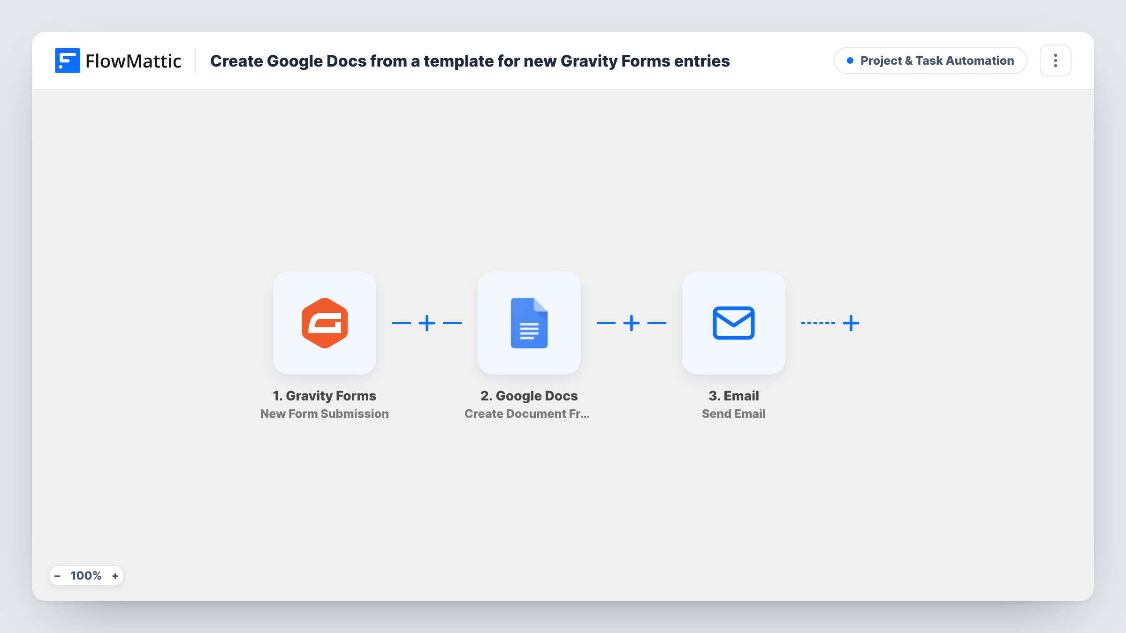This screenshot has width=1126, height=633.
Task: Click the 100% zoom level value
Action: (86, 576)
